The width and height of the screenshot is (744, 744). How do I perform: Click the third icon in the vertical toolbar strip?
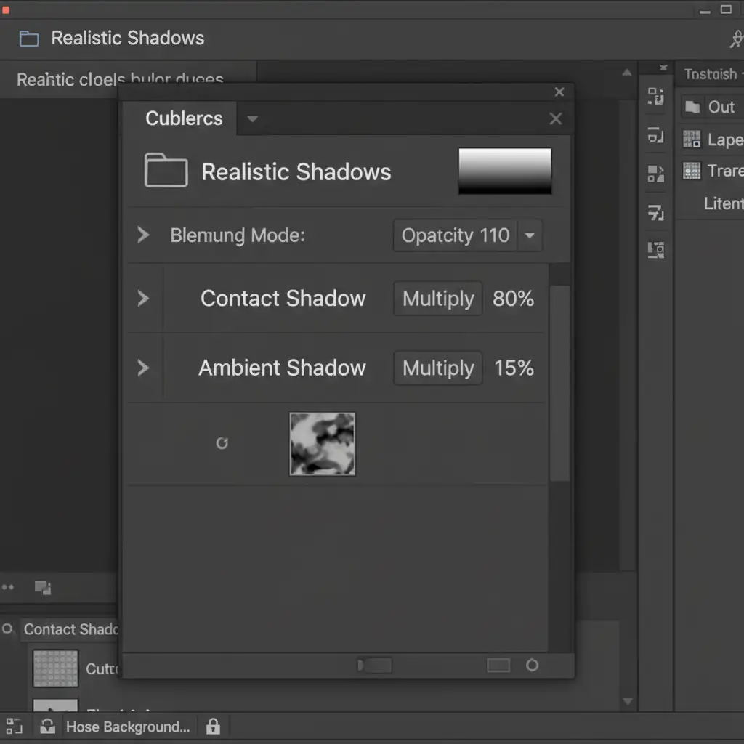(x=655, y=174)
